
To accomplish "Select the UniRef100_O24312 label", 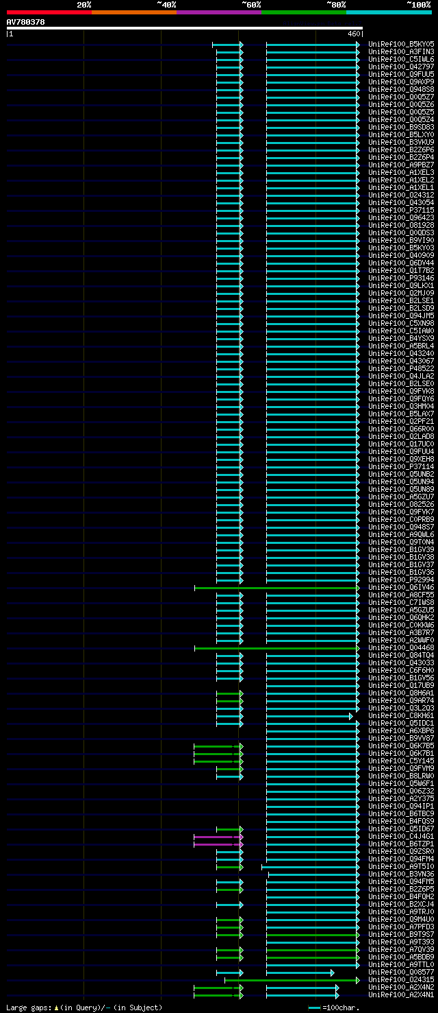I will tap(401, 195).
